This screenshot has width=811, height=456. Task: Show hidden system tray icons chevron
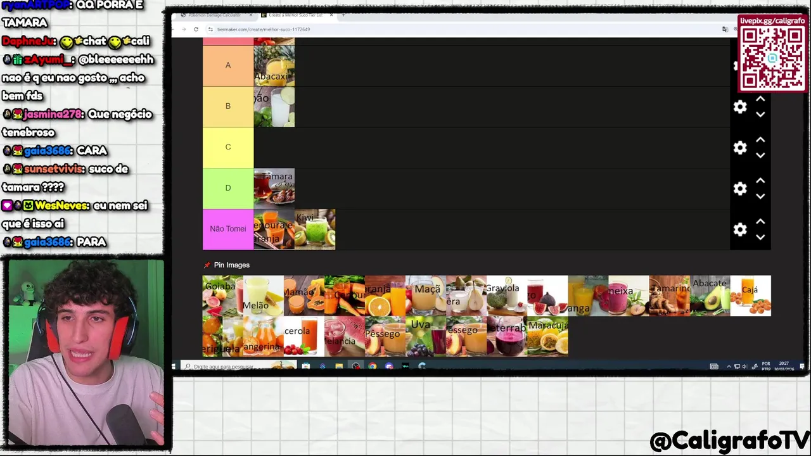pyautogui.click(x=728, y=366)
